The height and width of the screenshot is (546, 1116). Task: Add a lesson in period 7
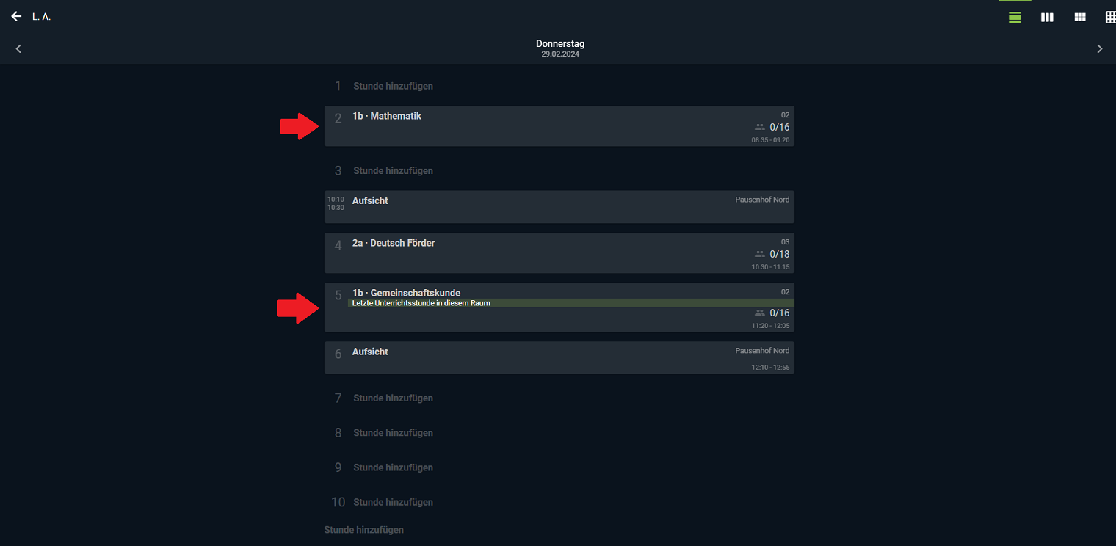tap(393, 398)
